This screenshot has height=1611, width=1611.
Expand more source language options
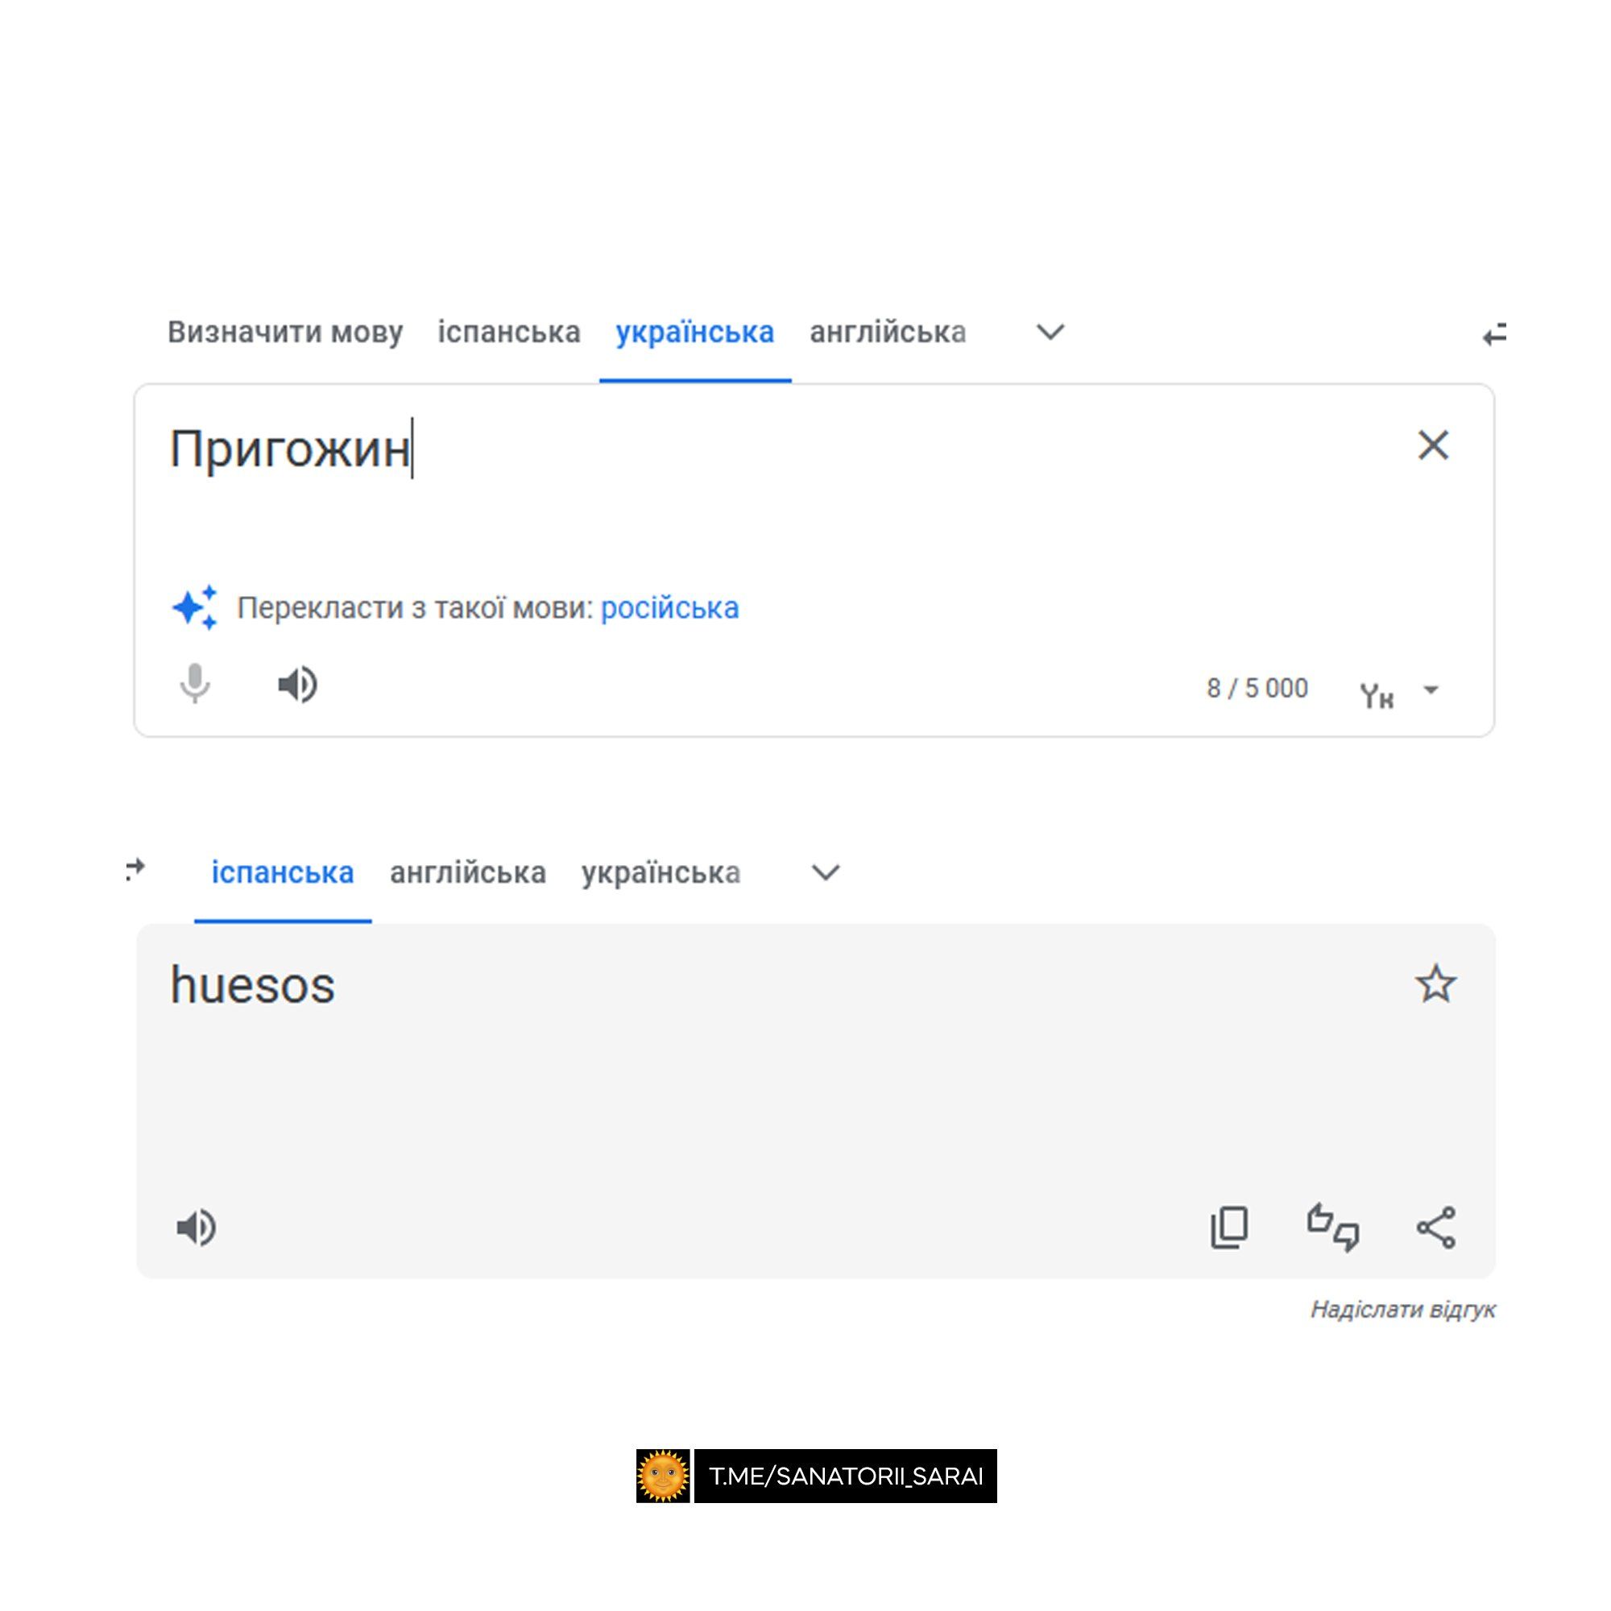point(1049,332)
